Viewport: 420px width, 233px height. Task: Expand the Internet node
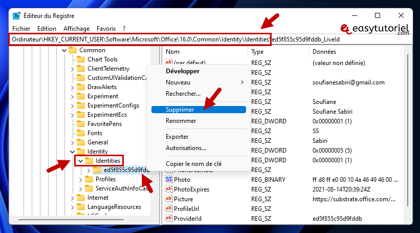[x=72, y=198]
